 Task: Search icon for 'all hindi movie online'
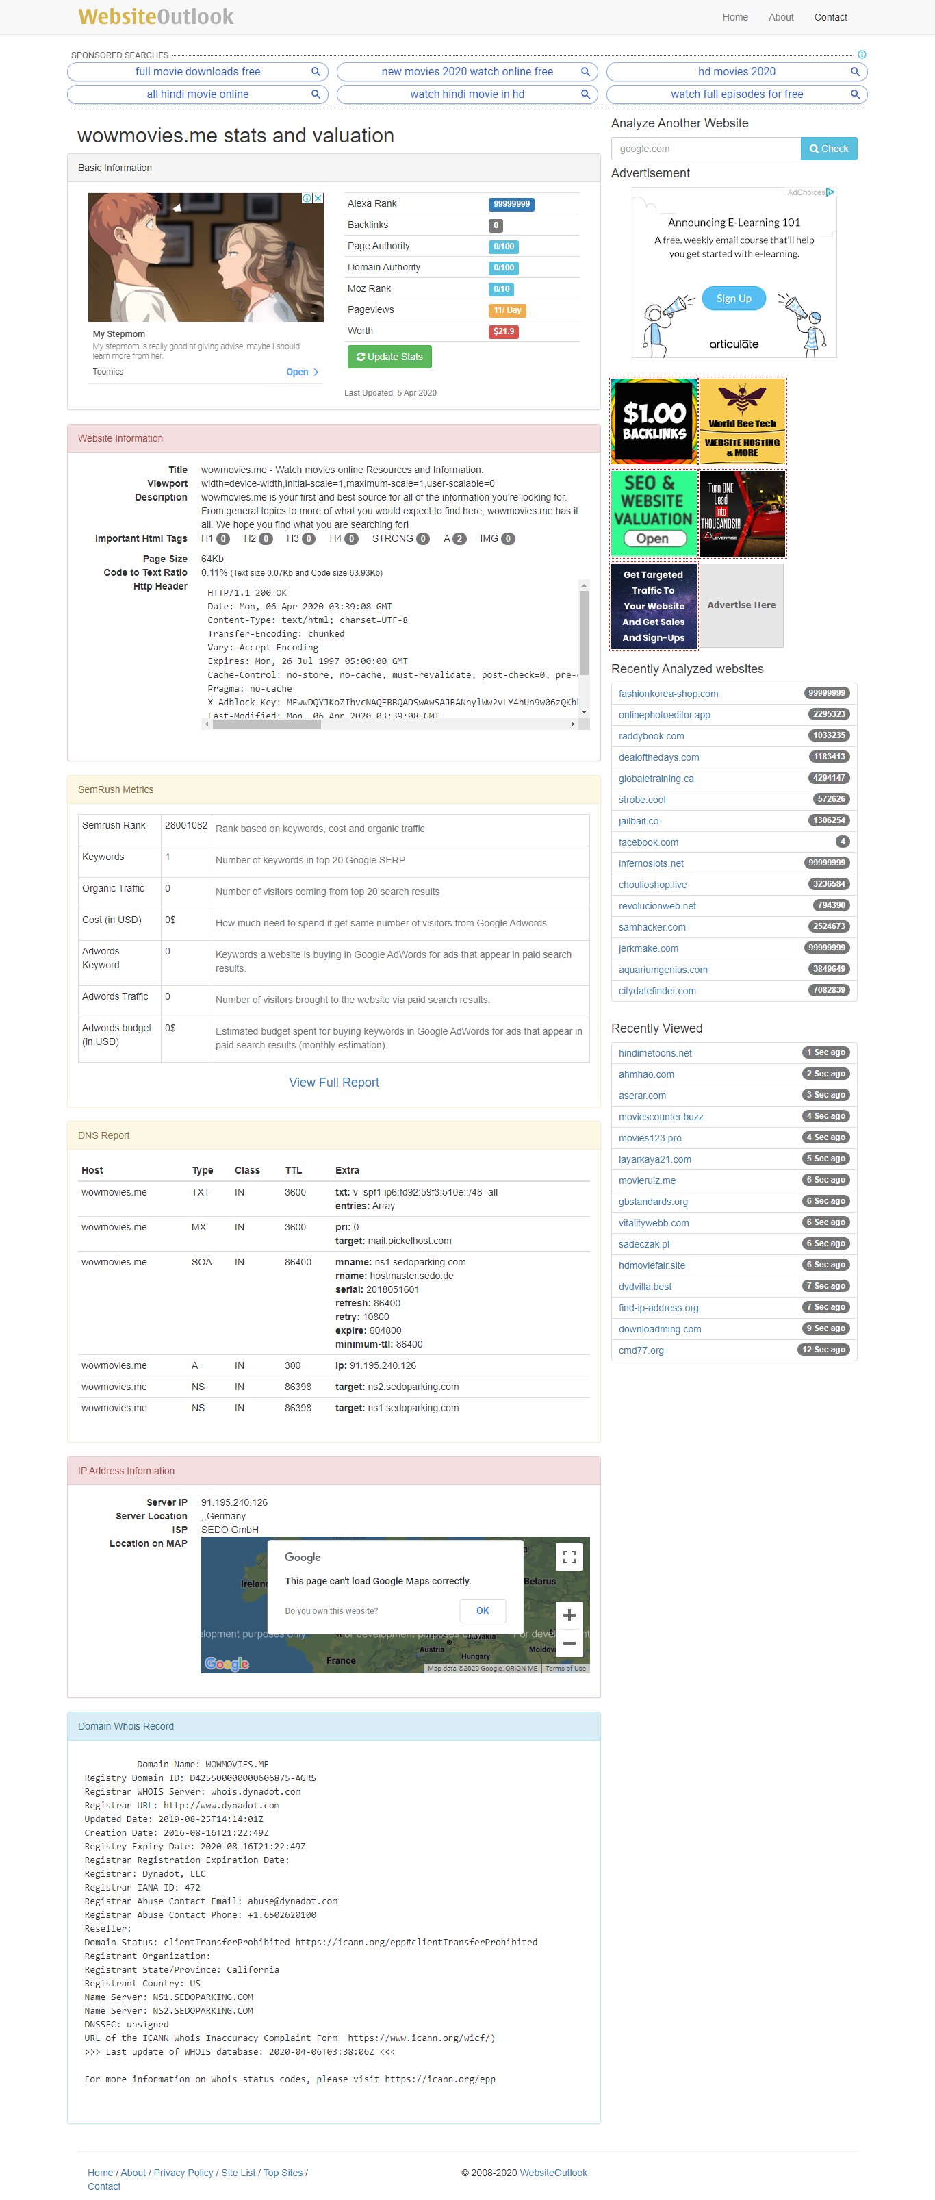[315, 94]
